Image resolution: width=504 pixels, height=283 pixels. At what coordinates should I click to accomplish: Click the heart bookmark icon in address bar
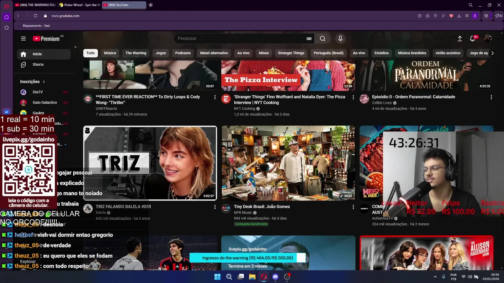451,16
